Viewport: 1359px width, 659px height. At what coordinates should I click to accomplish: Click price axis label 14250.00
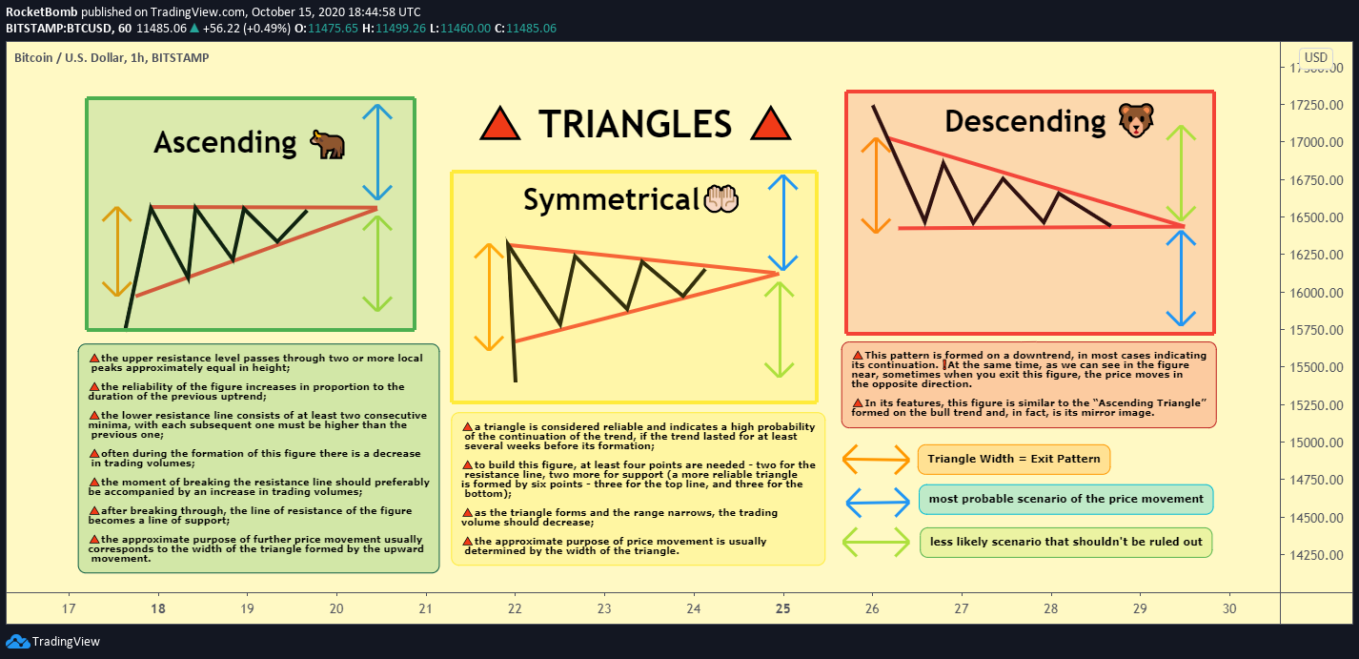[1318, 555]
